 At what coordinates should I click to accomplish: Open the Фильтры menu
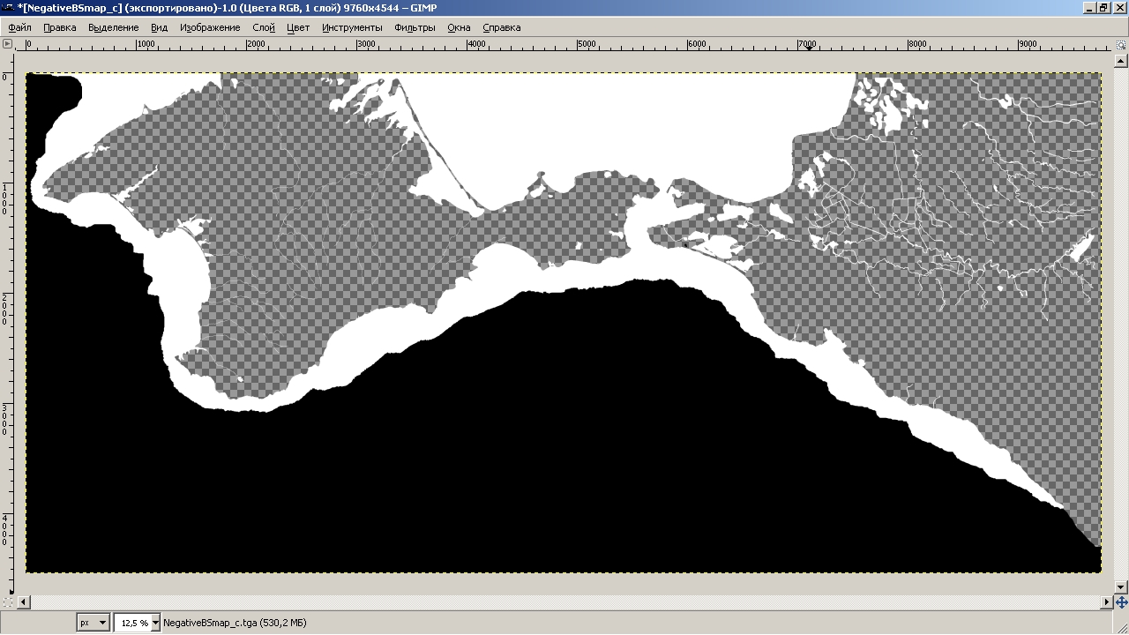click(x=415, y=27)
